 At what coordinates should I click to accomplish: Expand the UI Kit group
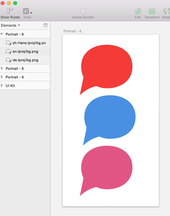point(2,85)
